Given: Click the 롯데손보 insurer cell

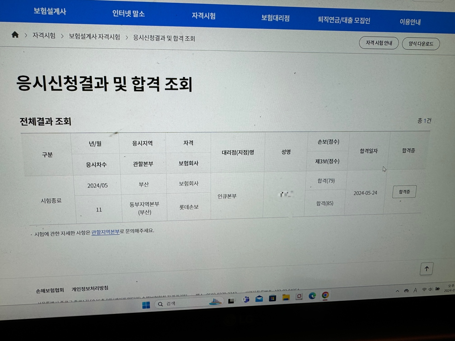Looking at the screenshot, I should pos(189,207).
